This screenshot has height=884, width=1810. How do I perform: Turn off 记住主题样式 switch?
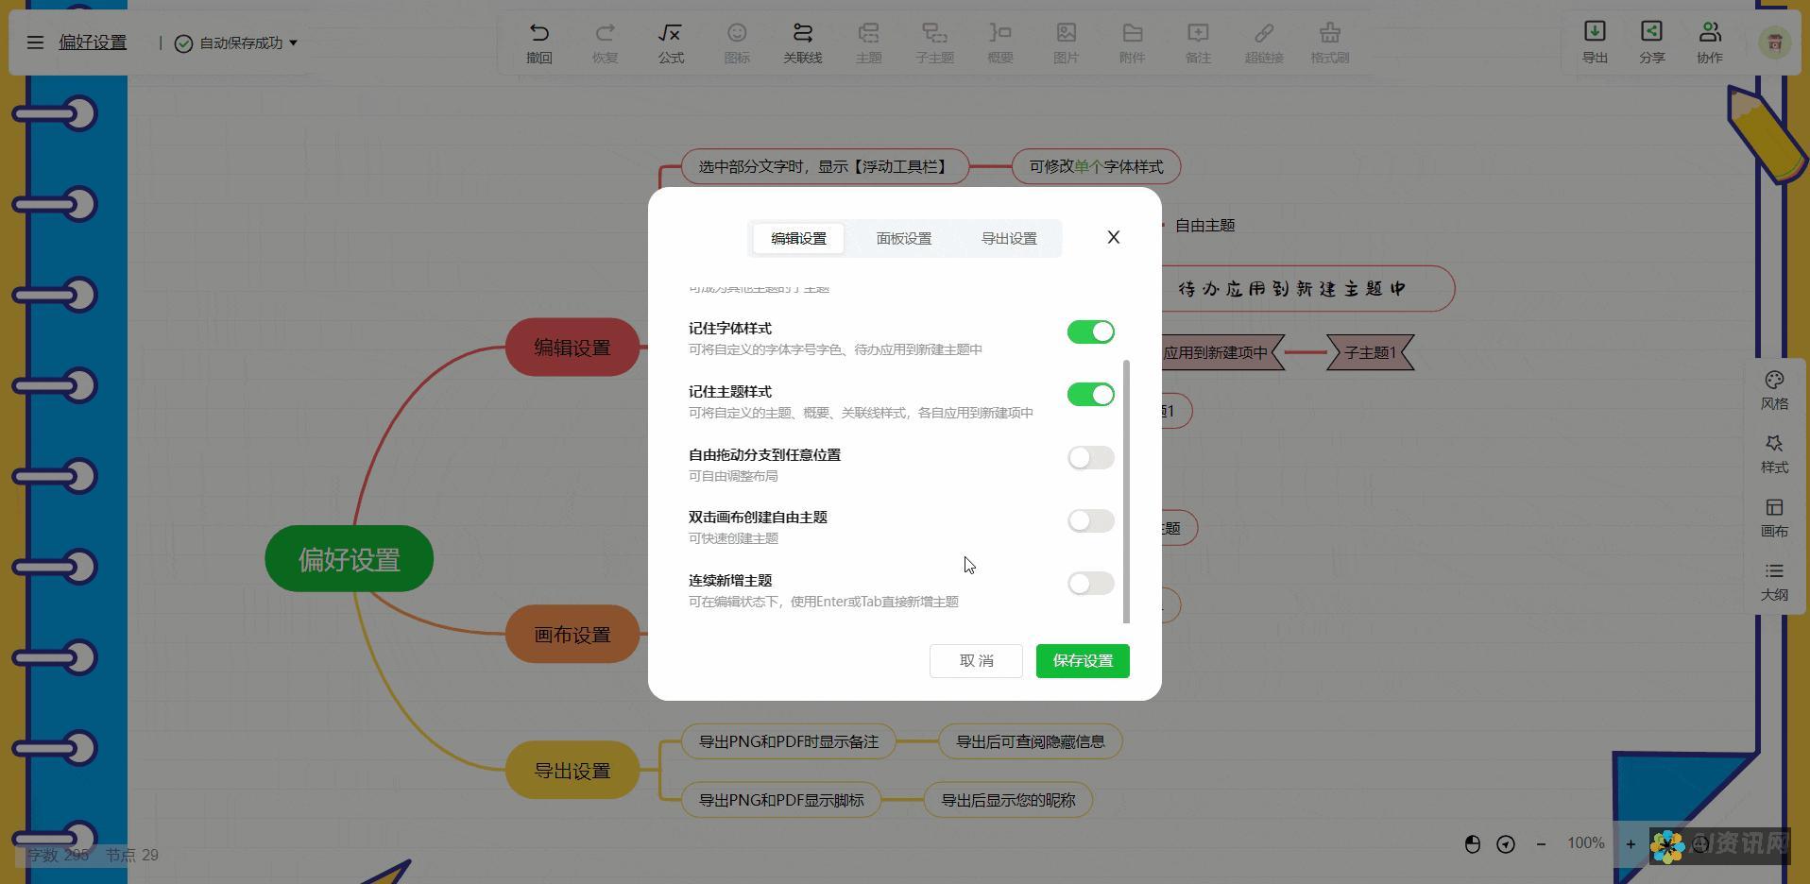(x=1091, y=395)
